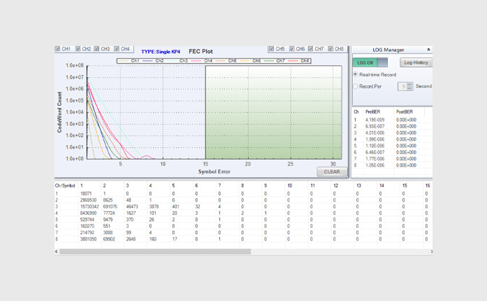
Task: Click the Ch/Symbol column header
Action: [65, 185]
